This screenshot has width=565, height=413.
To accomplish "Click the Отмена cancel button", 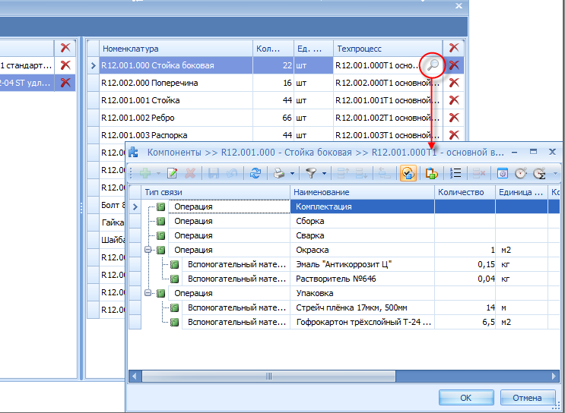I will coord(527,398).
